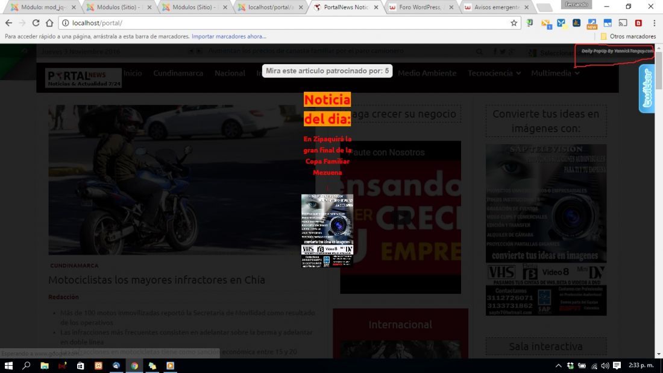663x373 pixels.
Task: Open the Otros marcadores bookmarks folder
Action: (x=628, y=36)
